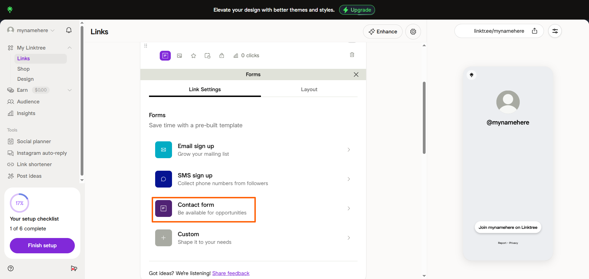
Task: Expand the Earn section chevron
Action: coord(70,90)
